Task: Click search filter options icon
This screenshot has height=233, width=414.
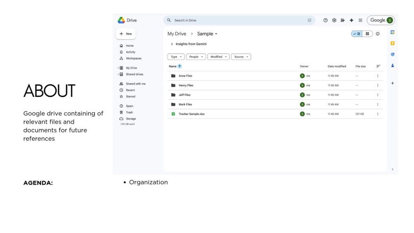Action: [309, 20]
